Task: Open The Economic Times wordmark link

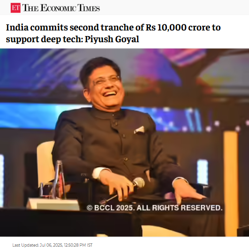Action: coord(61,8)
